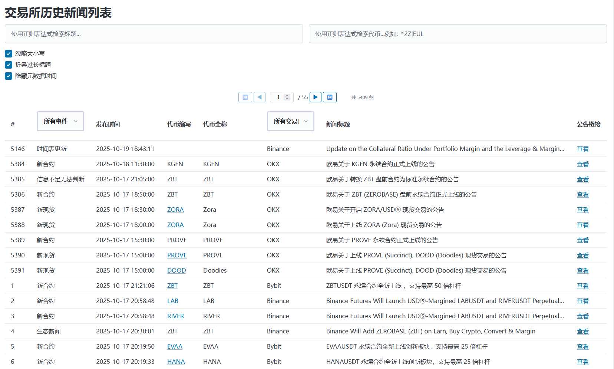
Task: Go to the first page of results
Action: pyautogui.click(x=245, y=97)
